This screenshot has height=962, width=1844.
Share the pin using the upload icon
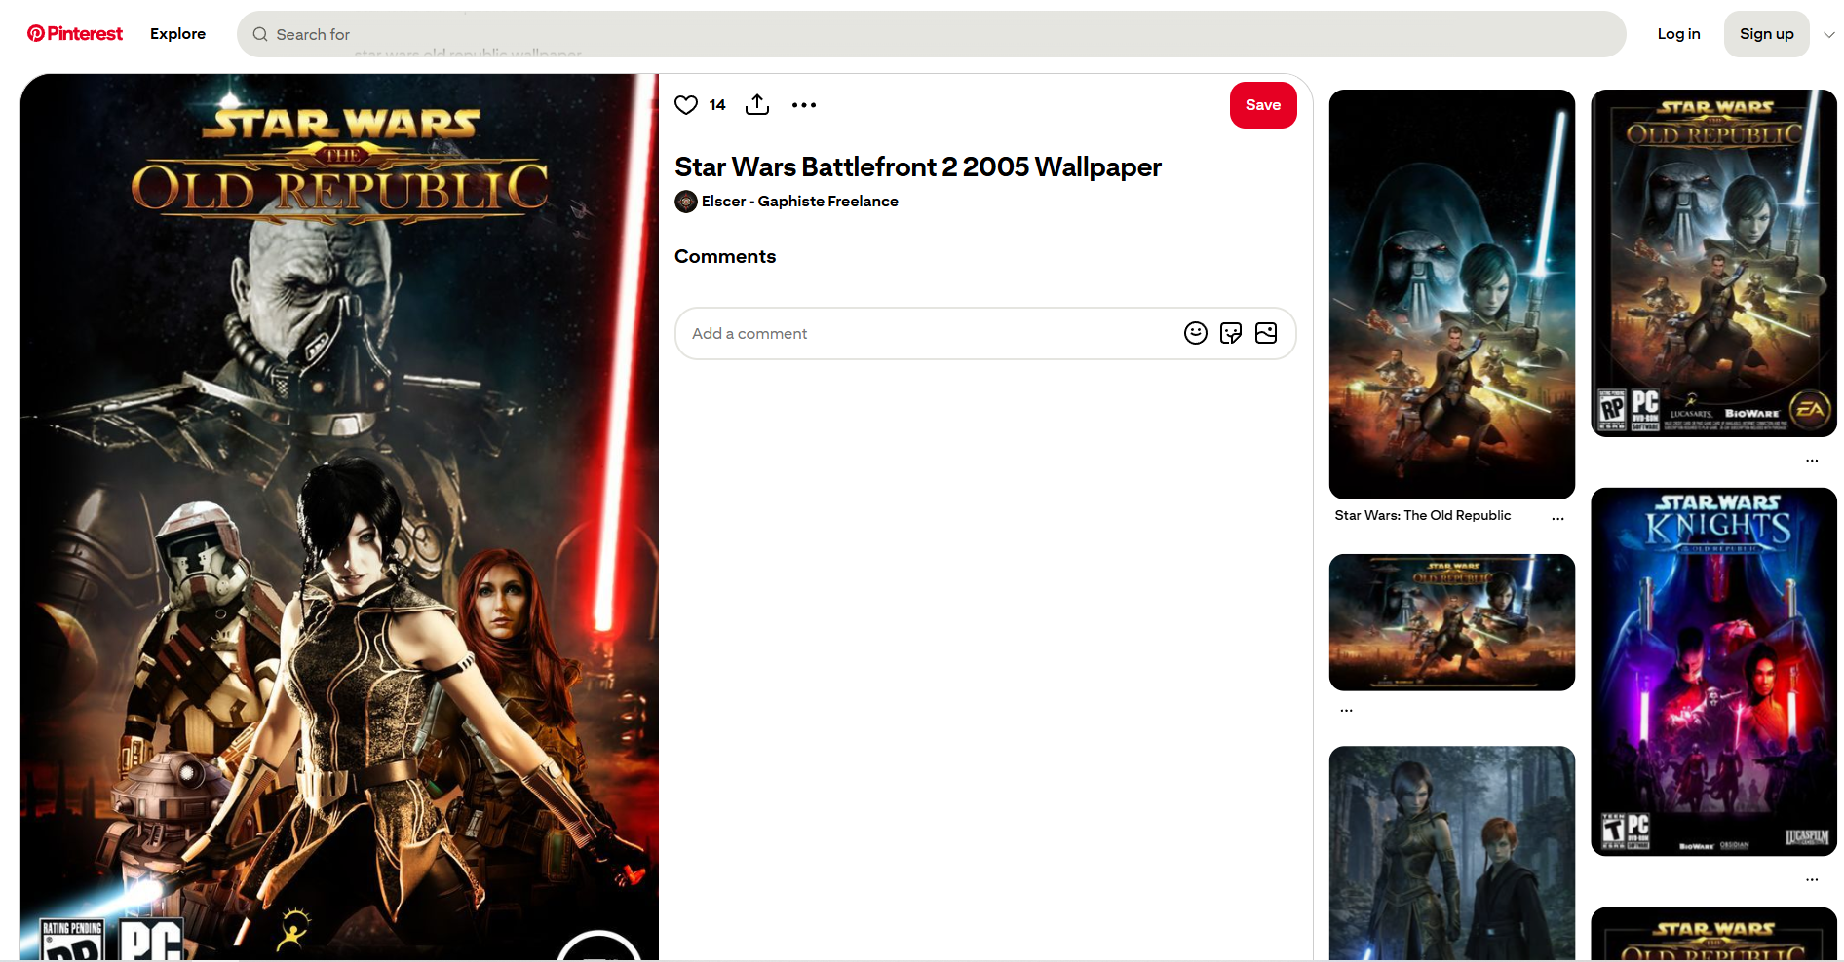click(757, 104)
